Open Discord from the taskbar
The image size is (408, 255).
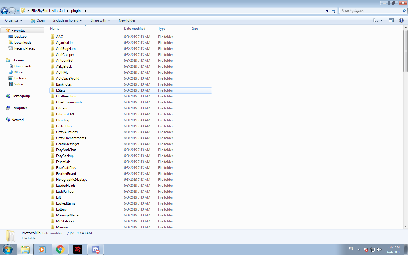coord(95,249)
